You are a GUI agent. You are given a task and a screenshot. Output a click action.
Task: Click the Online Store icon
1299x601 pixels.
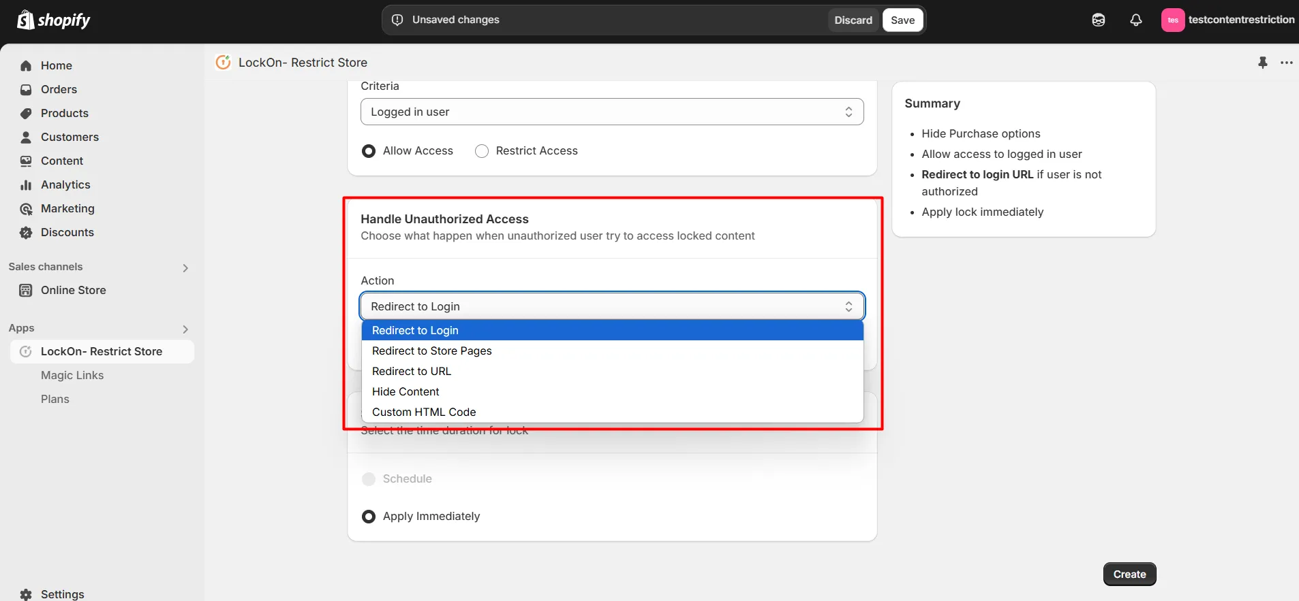pos(26,290)
